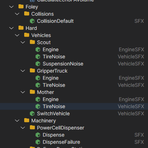This screenshot has width=148, height=148.
Task: Click the SFX label beside DispenseFailure
Action: coord(139,142)
